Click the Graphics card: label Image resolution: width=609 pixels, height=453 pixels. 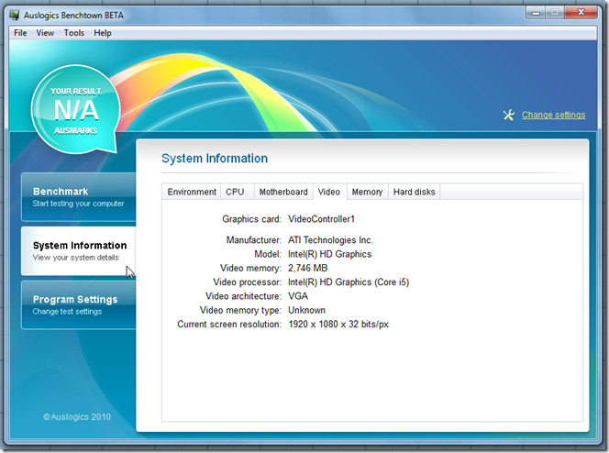[251, 219]
